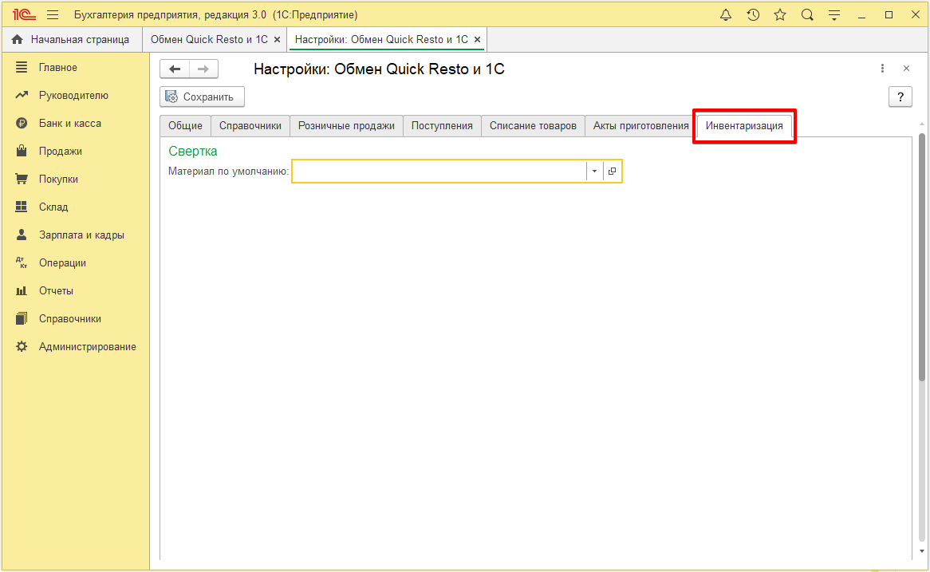Close the Настройки: Обмен Quick Resto tab
930x572 pixels.
click(478, 40)
